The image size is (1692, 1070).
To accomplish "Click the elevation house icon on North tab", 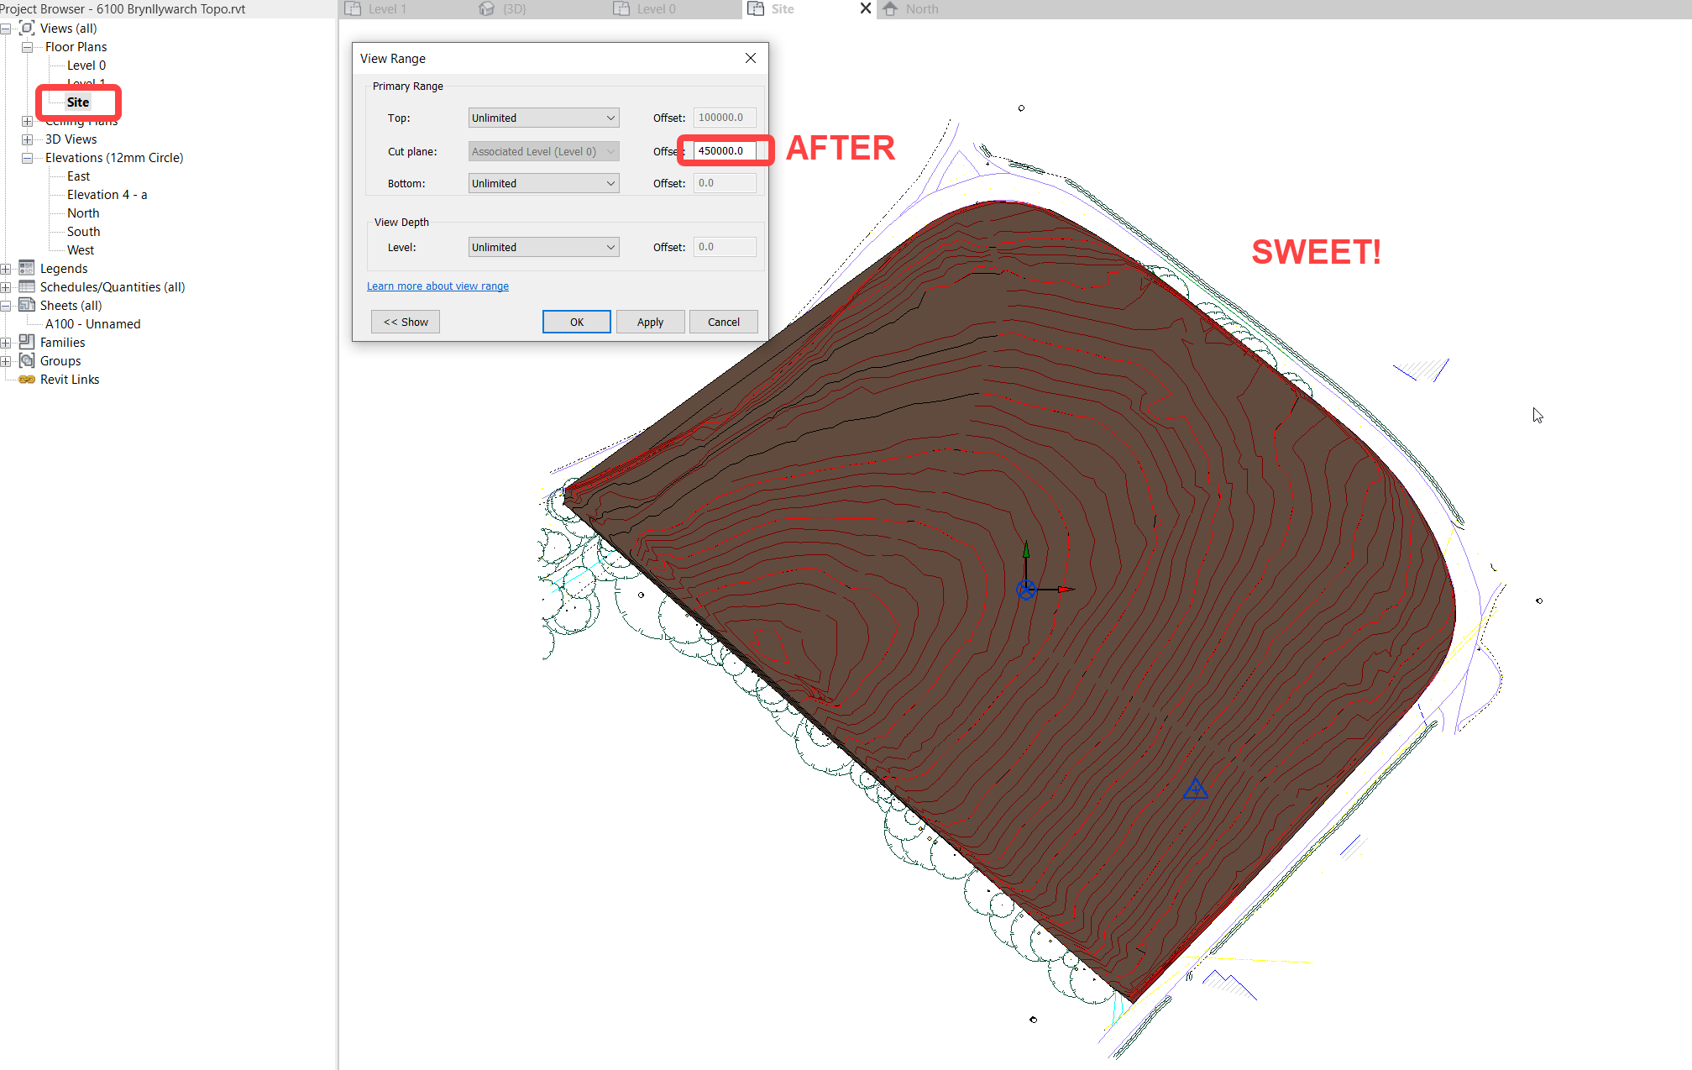I will (x=890, y=8).
